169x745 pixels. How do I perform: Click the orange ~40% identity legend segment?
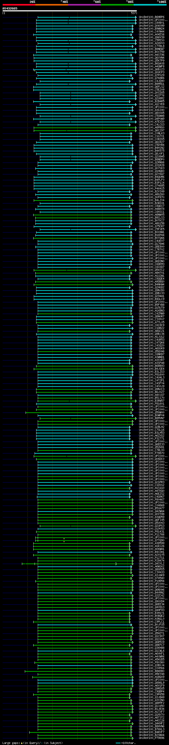[51, 5]
